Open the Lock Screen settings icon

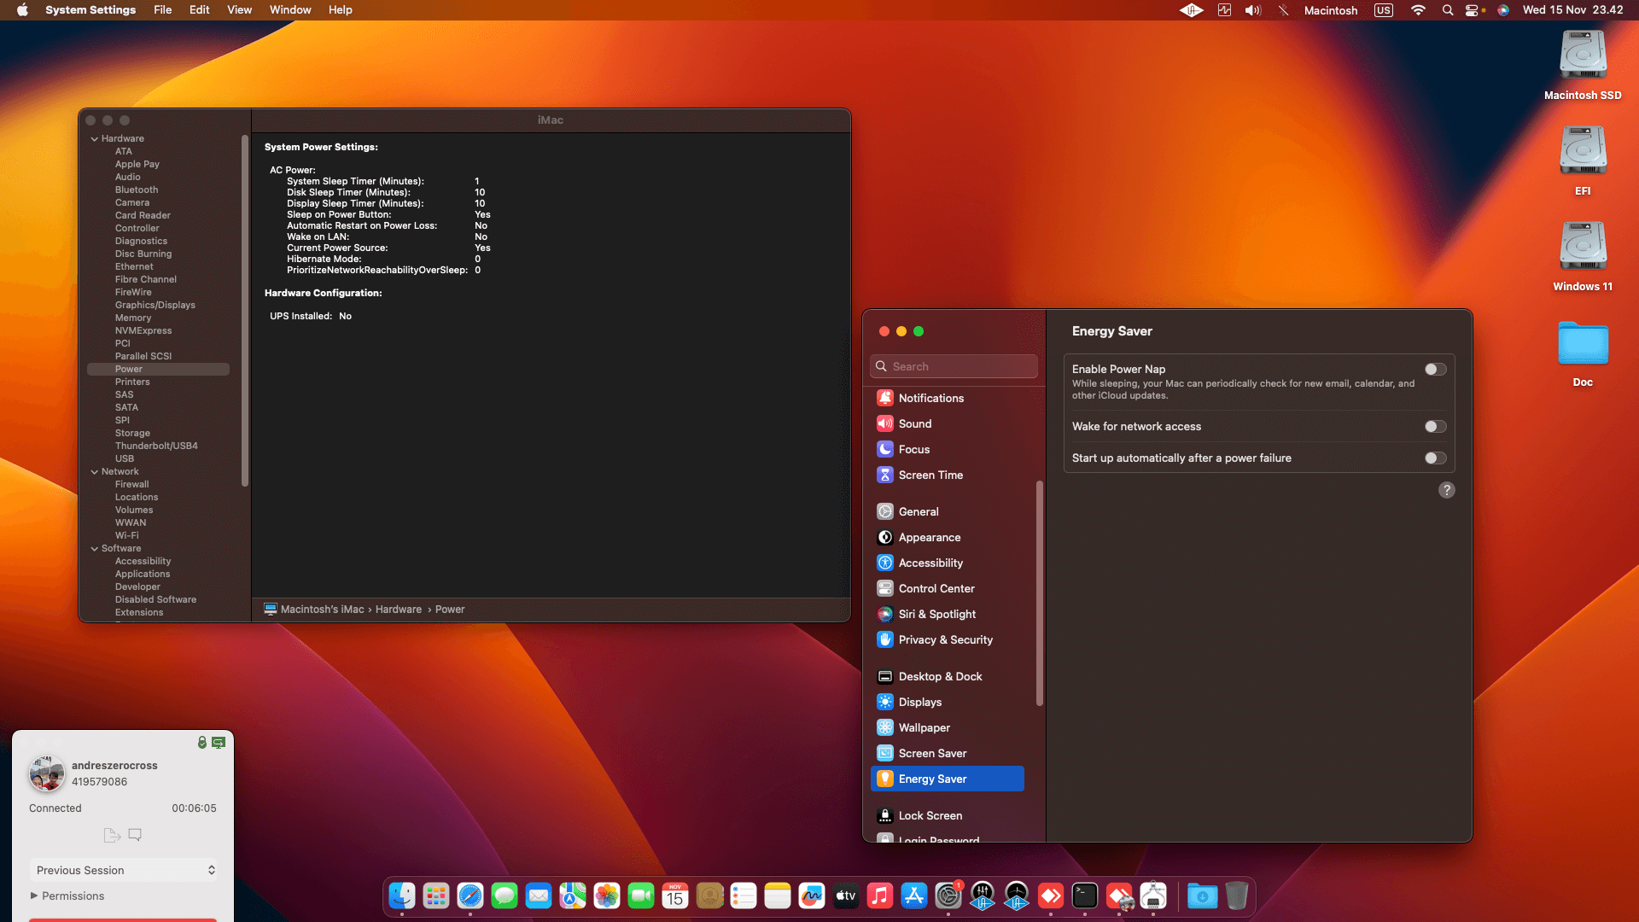885,815
